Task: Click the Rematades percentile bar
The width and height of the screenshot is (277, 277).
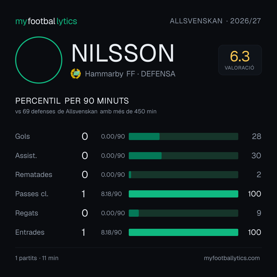Action: [183, 175]
